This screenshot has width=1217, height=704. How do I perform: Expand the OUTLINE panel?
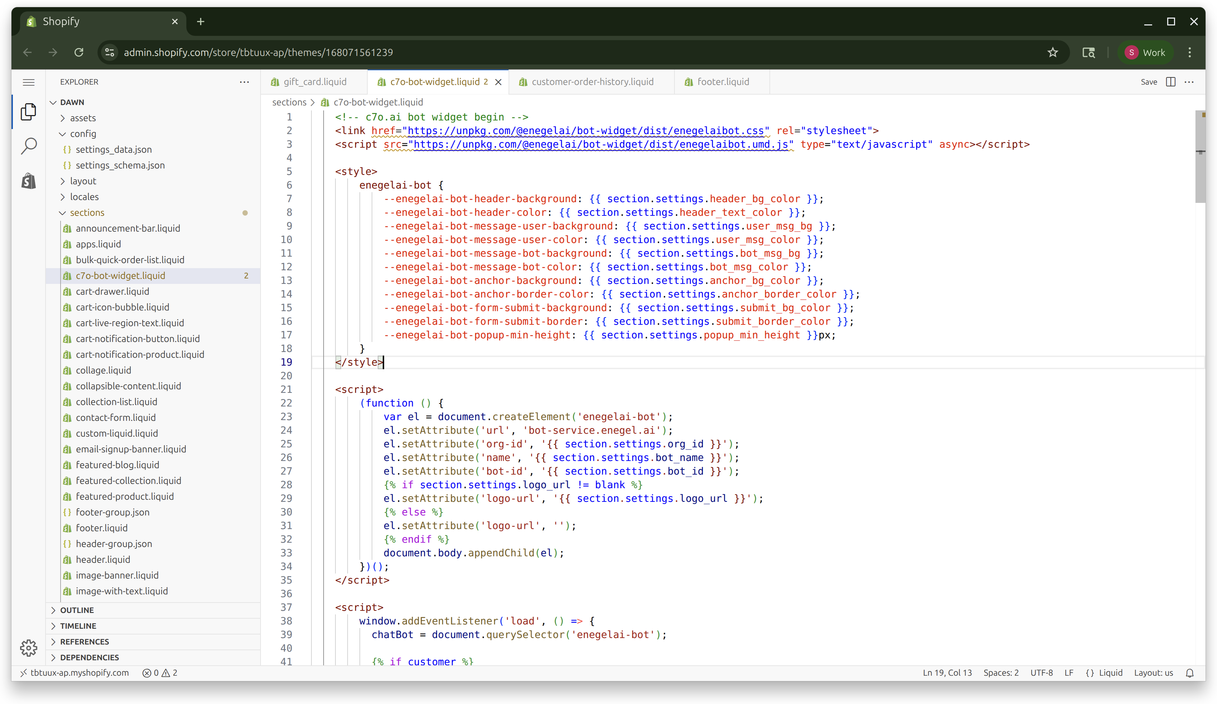click(x=77, y=610)
